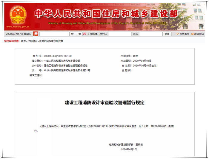The width and height of the screenshot is (209, 159).
Task: Click the set-as-homepage house icon
Action: coord(178,34)
